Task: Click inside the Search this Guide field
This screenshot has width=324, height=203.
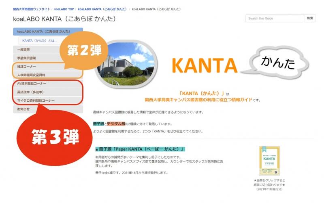Action: 275,19
